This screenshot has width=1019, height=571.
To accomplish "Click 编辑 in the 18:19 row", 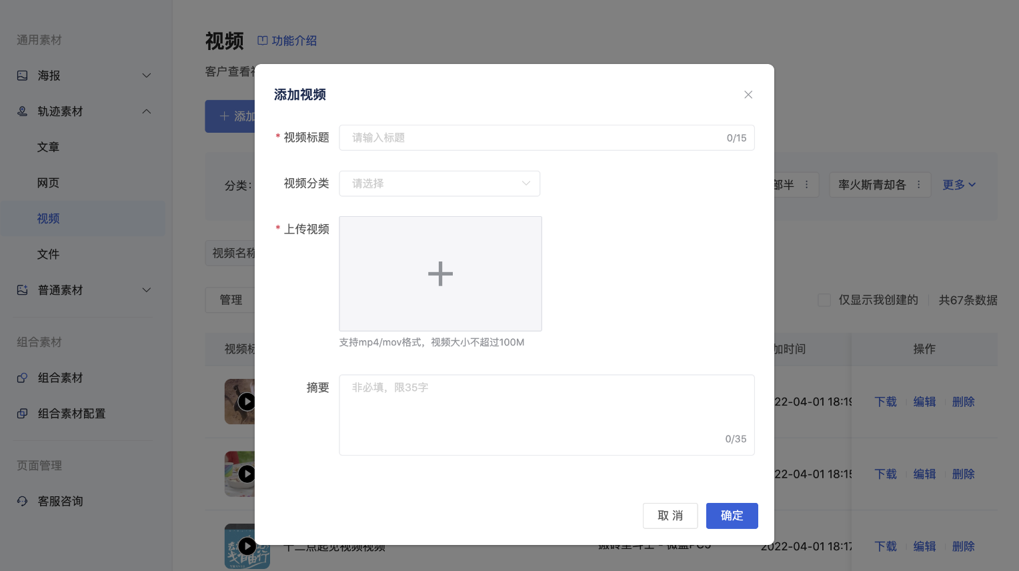I will coord(924,402).
